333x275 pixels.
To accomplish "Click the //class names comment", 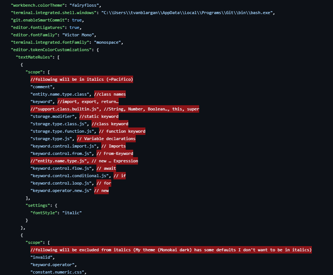I will [x=110, y=94].
